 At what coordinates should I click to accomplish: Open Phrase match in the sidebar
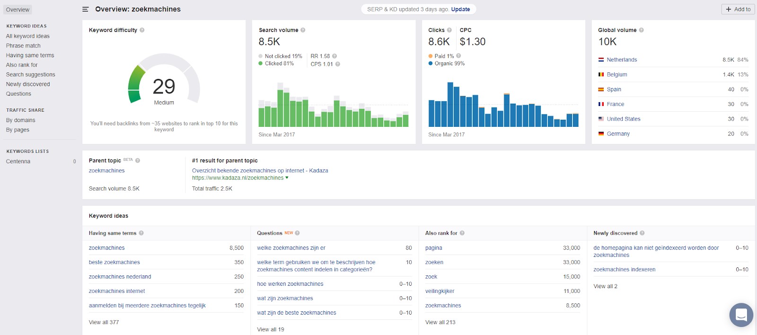[x=23, y=46]
